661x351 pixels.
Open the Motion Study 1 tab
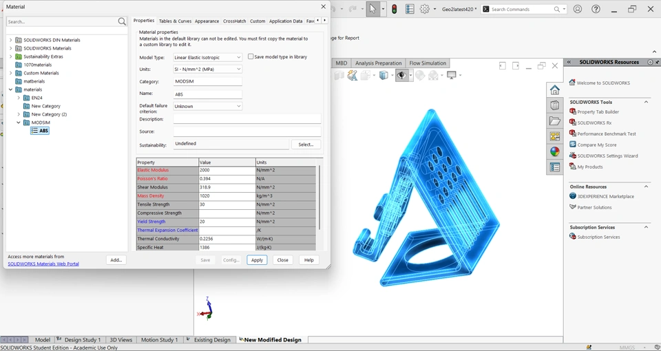click(159, 339)
